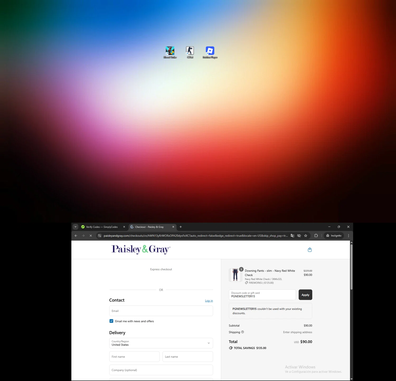Click the Shipping info question icon
Image resolution: width=396 pixels, height=381 pixels.
(x=243, y=332)
